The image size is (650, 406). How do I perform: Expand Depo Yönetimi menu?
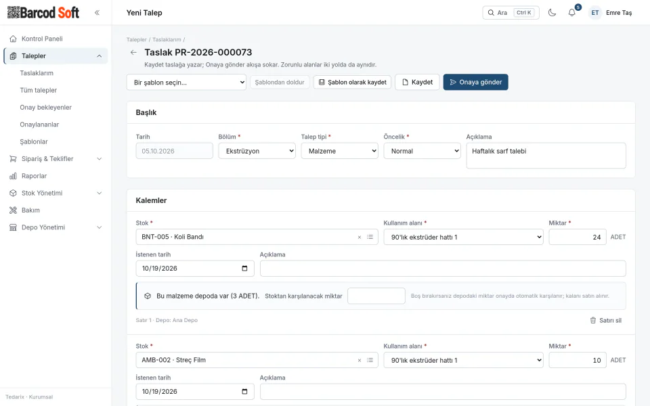coord(56,227)
